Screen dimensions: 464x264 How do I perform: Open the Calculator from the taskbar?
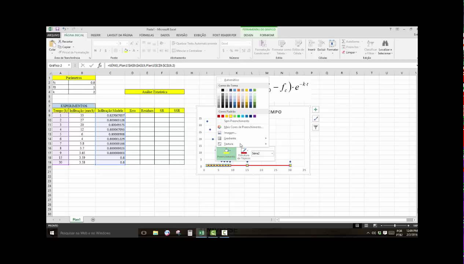coord(190,233)
